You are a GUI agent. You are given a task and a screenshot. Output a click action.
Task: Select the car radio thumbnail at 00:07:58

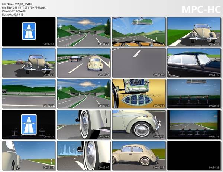pos(139,94)
